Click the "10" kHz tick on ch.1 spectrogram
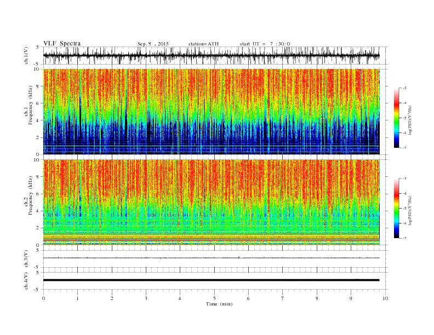The width and height of the screenshot is (434, 335). [x=37, y=69]
